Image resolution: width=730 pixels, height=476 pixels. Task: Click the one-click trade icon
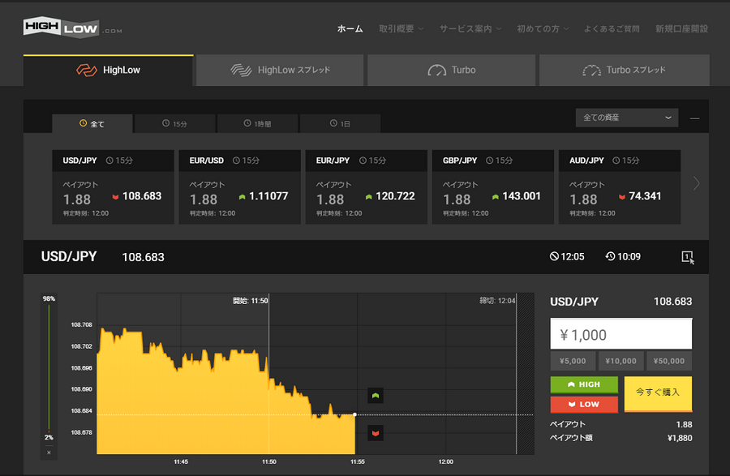(688, 257)
